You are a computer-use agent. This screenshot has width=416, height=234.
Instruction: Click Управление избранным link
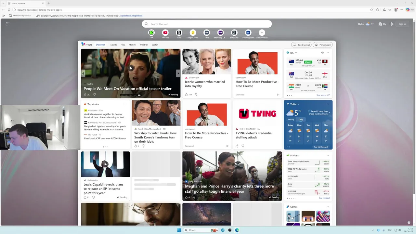(x=131, y=16)
